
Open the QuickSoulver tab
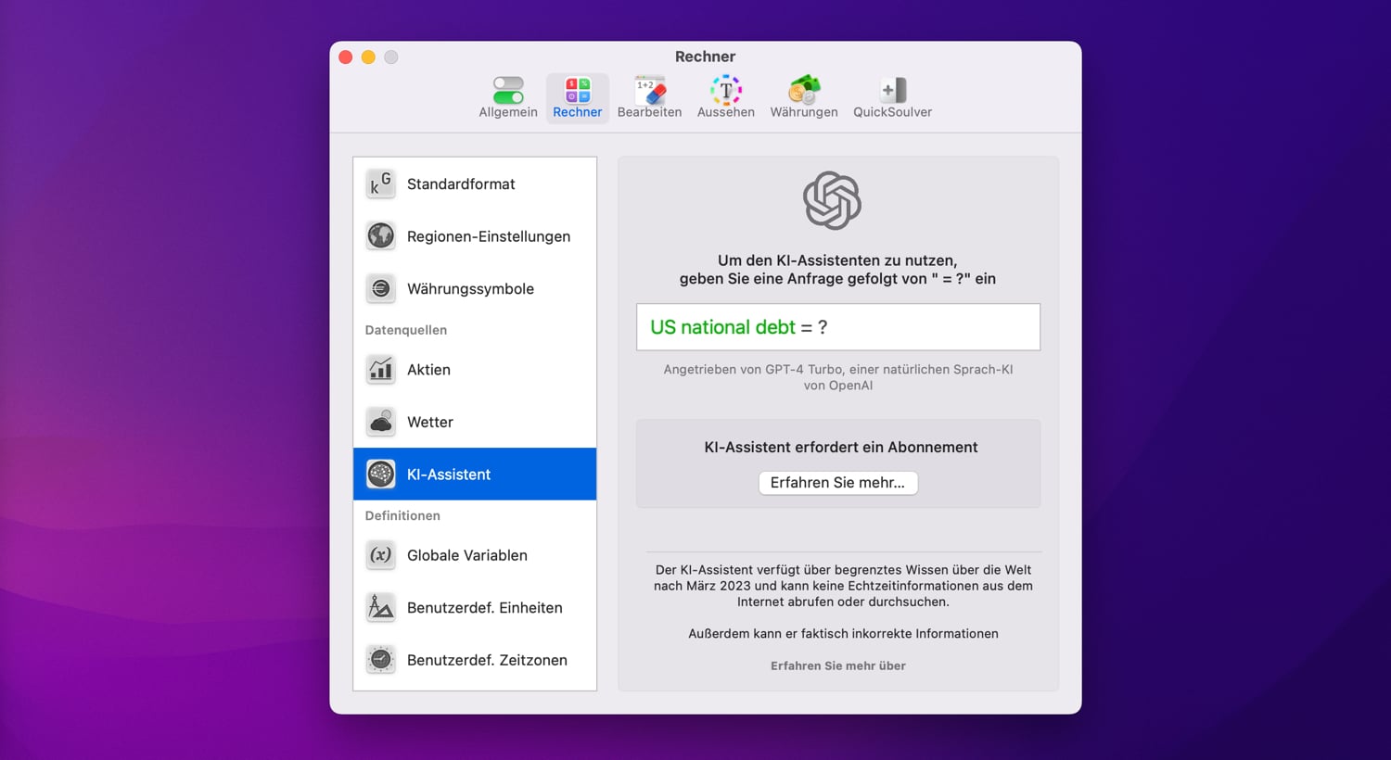pyautogui.click(x=892, y=97)
